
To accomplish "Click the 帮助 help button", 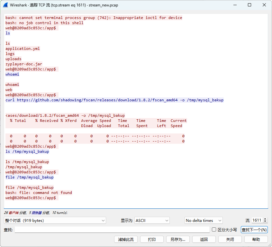I will [x=256, y=239].
